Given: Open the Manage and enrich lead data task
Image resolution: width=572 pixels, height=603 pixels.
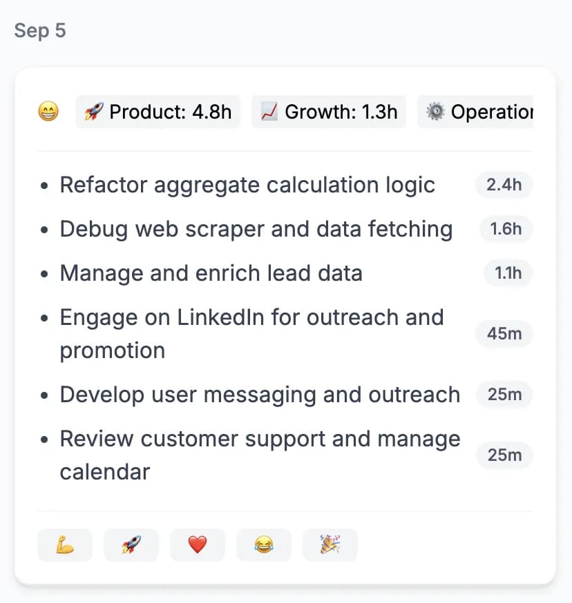Looking at the screenshot, I should (211, 273).
